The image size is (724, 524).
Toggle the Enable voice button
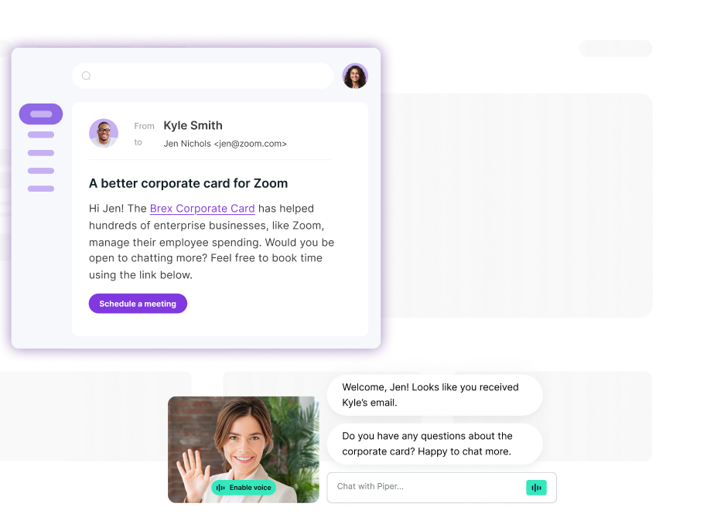pyautogui.click(x=244, y=488)
